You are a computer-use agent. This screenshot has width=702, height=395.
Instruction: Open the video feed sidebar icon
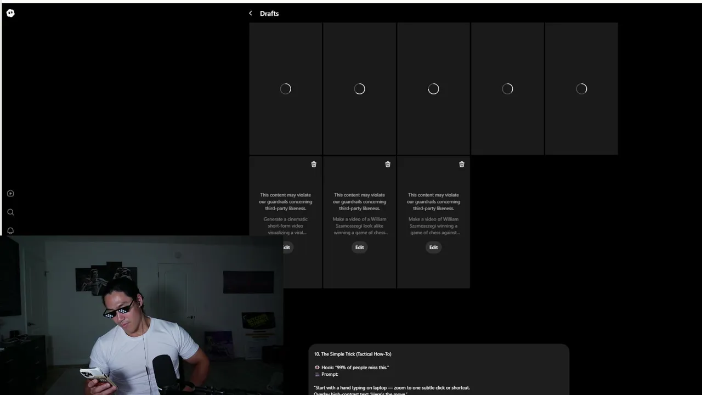coord(10,193)
